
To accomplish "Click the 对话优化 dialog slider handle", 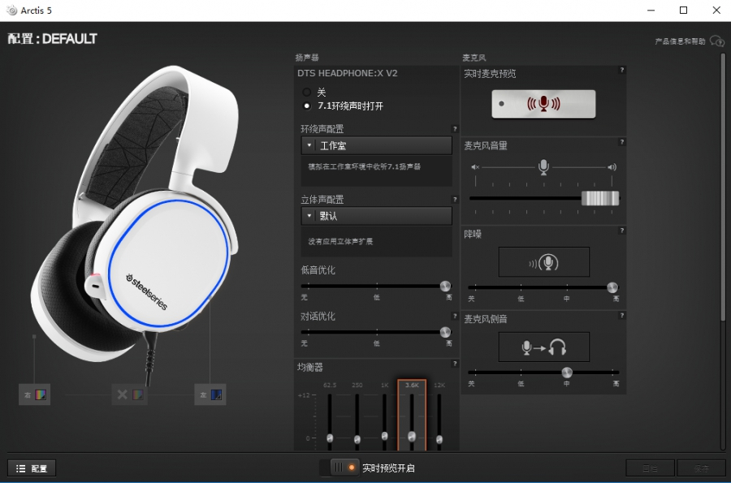I will pyautogui.click(x=445, y=332).
